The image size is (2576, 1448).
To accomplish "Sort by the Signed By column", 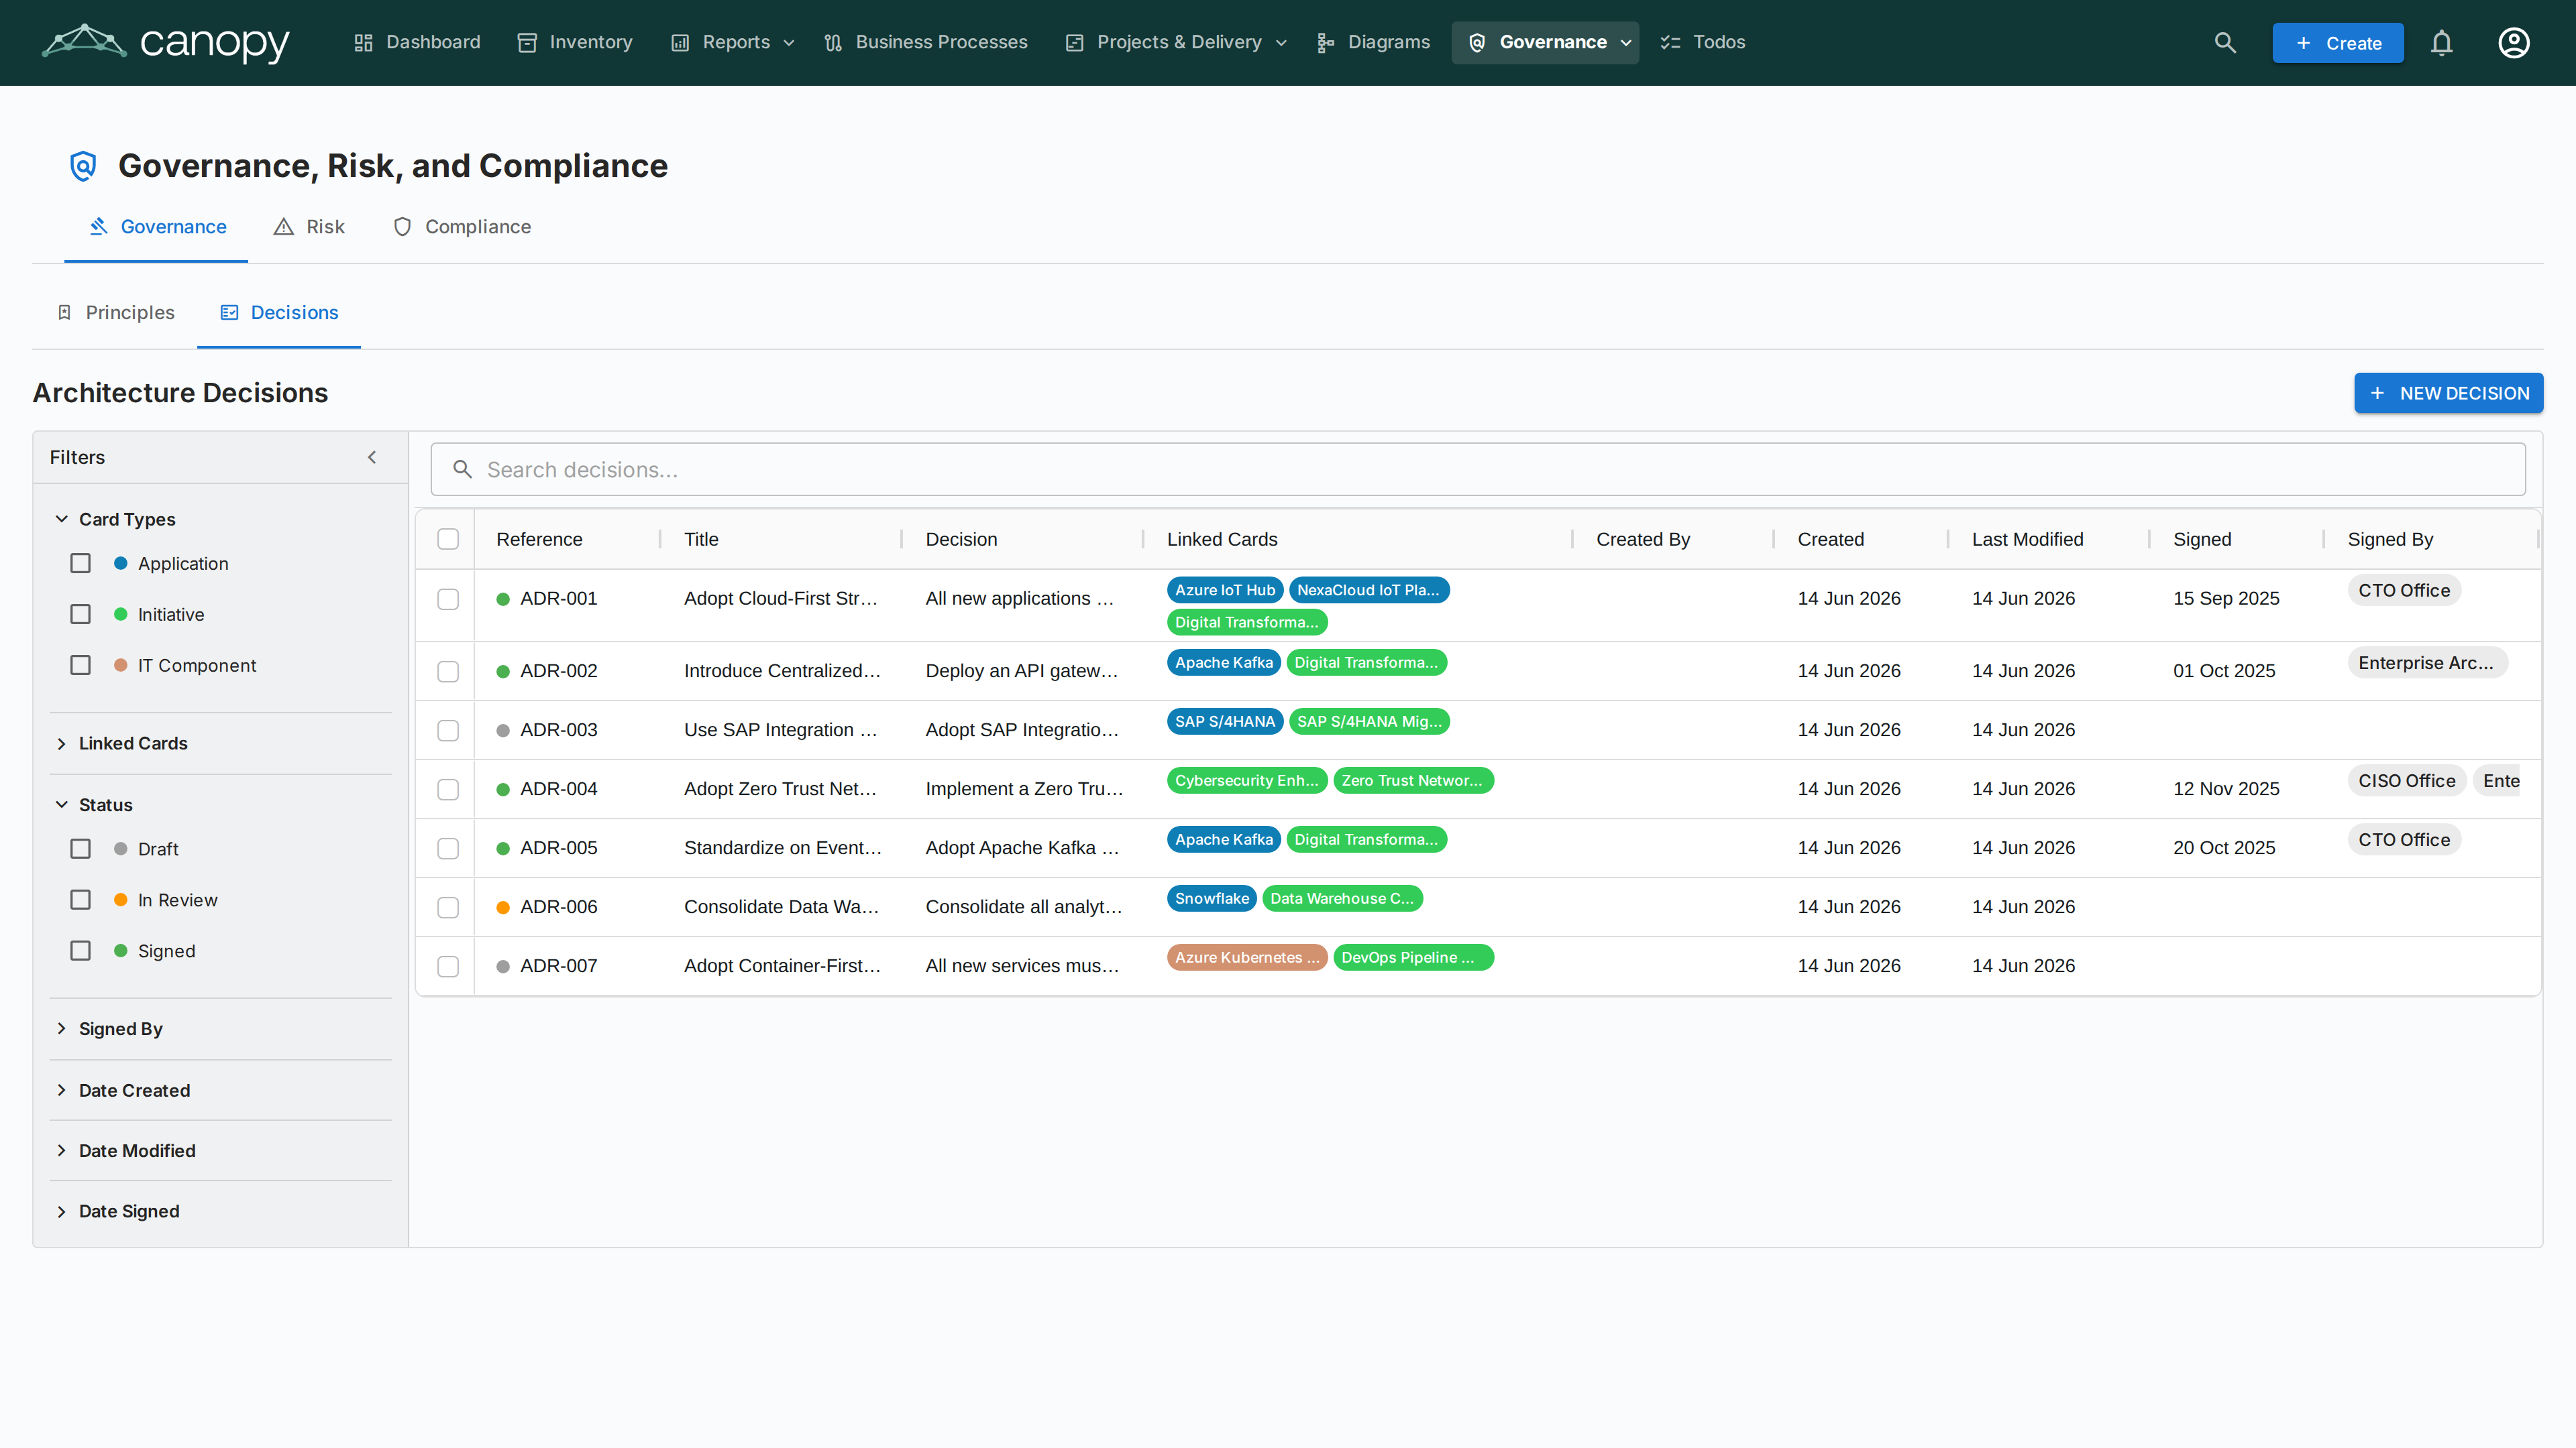I will click(x=2390, y=540).
